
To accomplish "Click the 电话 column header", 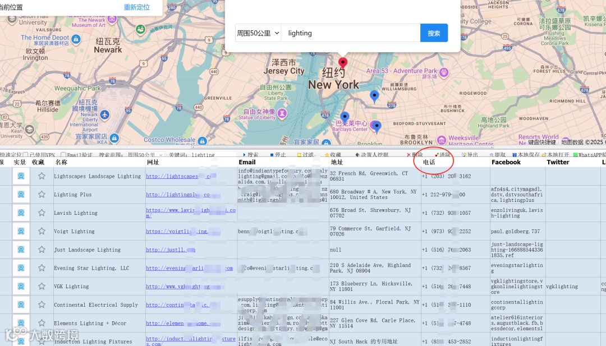I will [429, 162].
